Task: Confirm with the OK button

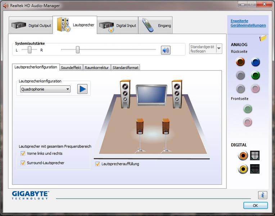Action: (x=255, y=206)
